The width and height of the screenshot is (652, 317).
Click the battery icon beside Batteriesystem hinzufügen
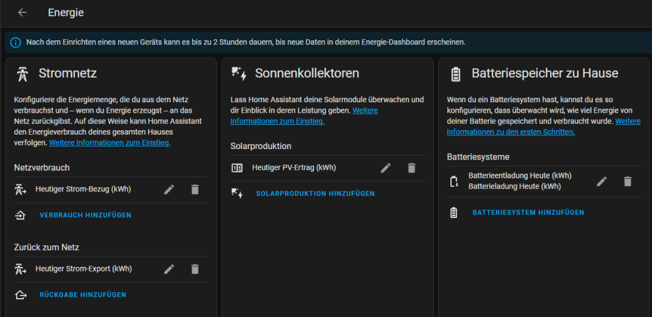454,212
